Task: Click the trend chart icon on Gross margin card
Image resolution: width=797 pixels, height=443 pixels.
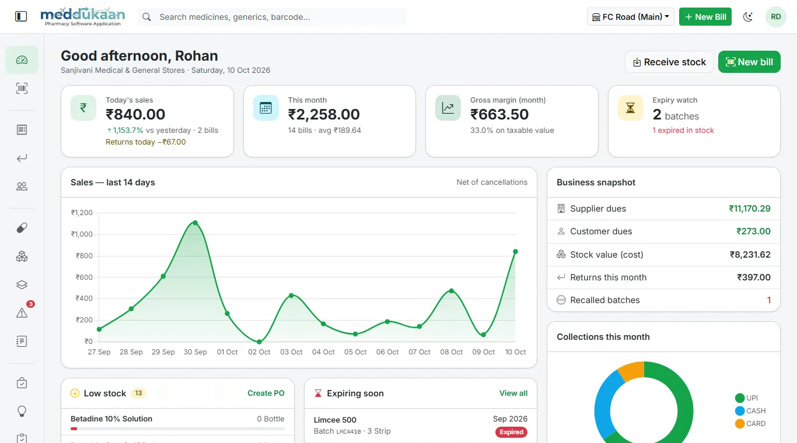Action: [x=448, y=108]
